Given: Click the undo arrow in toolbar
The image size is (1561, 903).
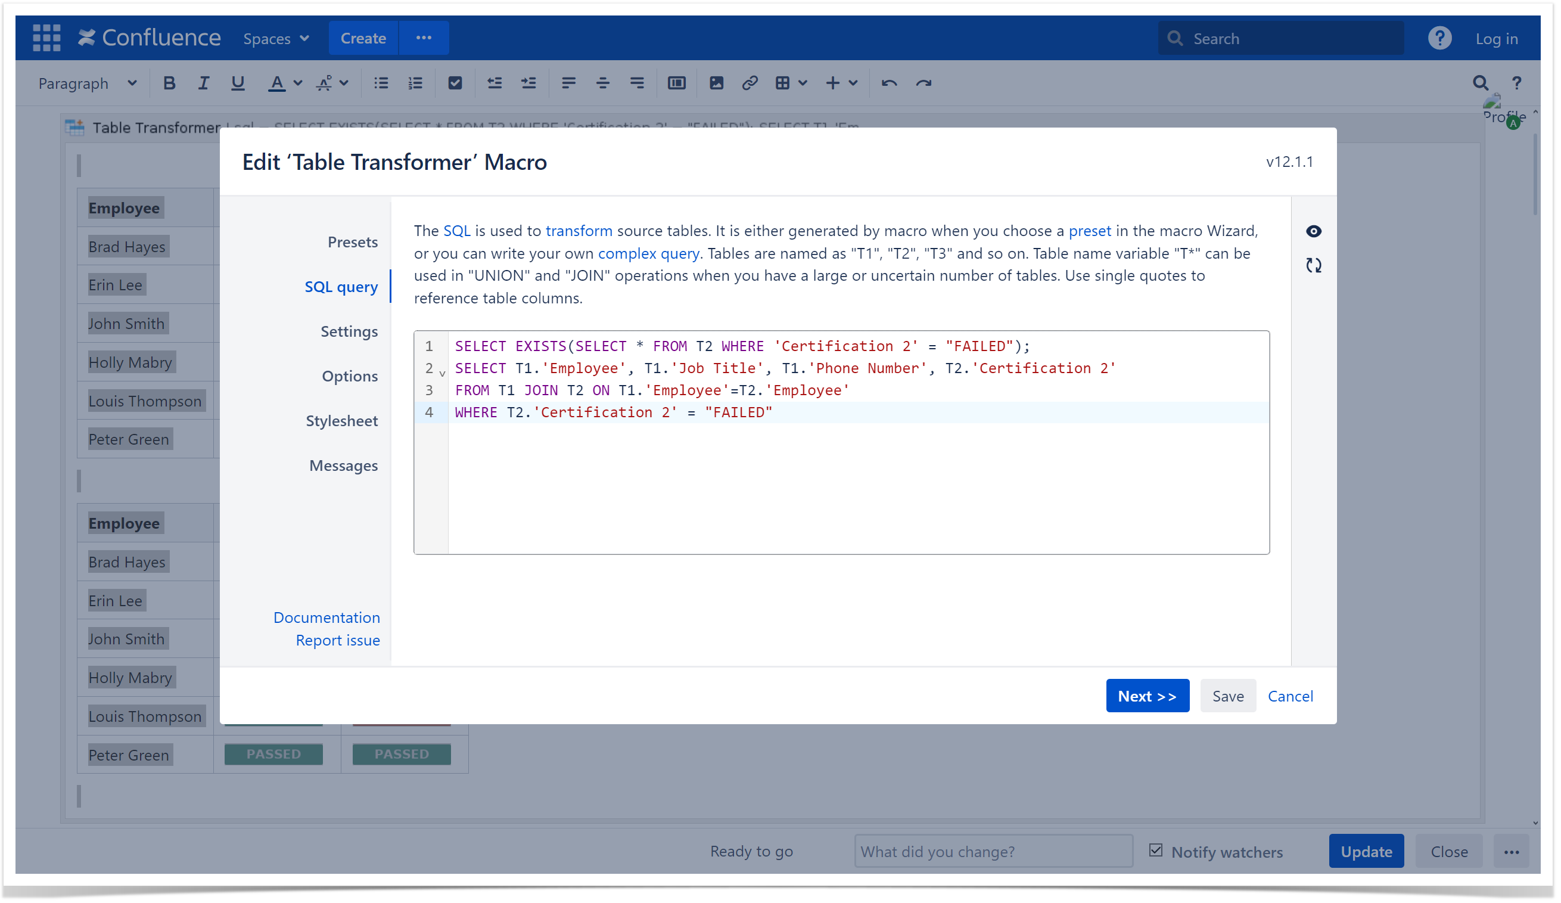Looking at the screenshot, I should click(889, 83).
